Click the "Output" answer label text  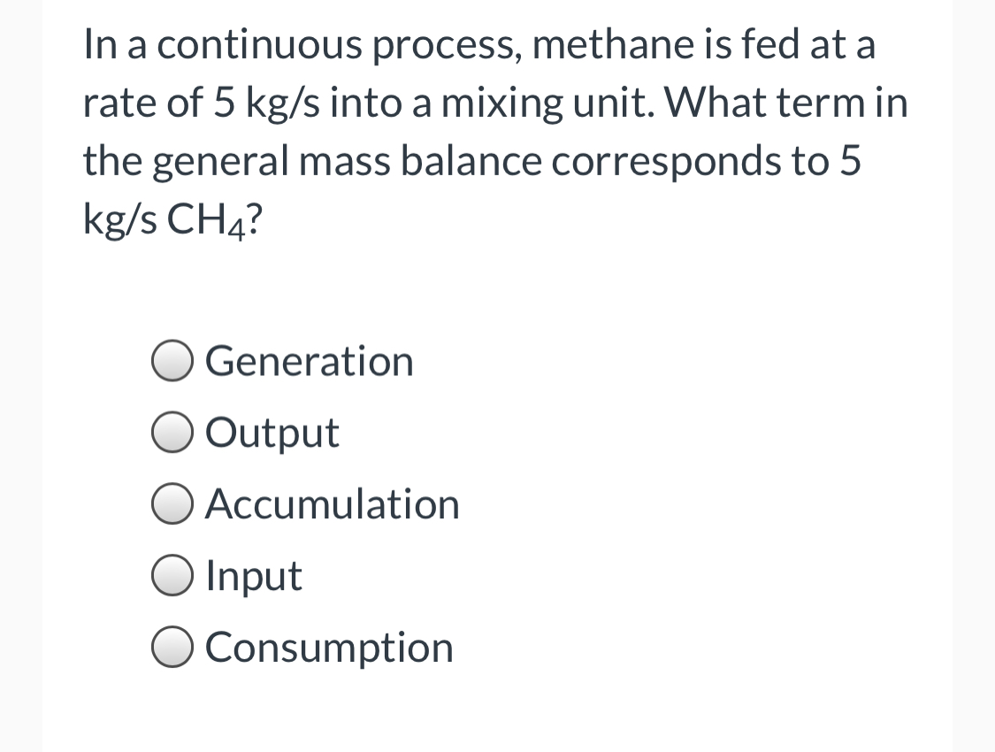click(x=272, y=434)
